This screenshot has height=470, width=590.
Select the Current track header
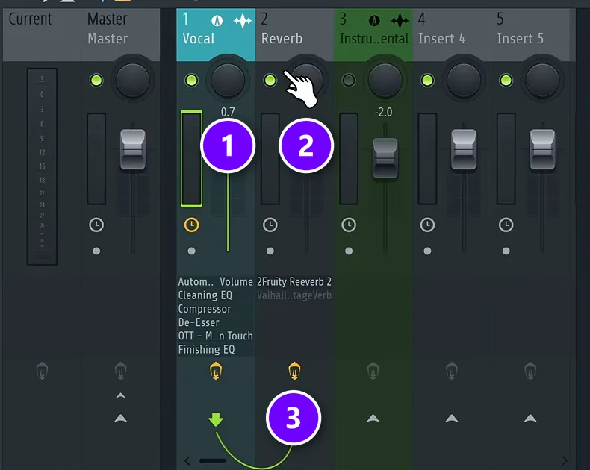42,34
